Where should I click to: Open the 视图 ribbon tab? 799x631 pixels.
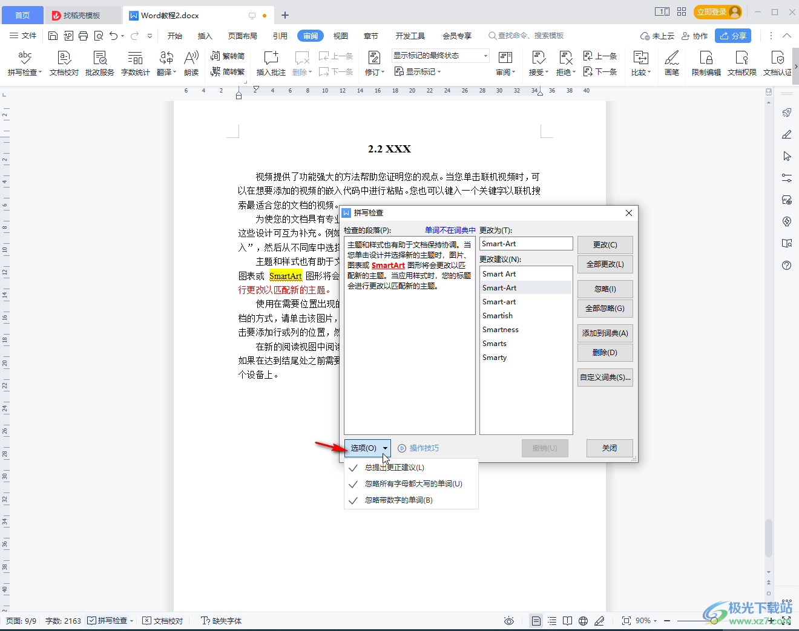coord(341,36)
